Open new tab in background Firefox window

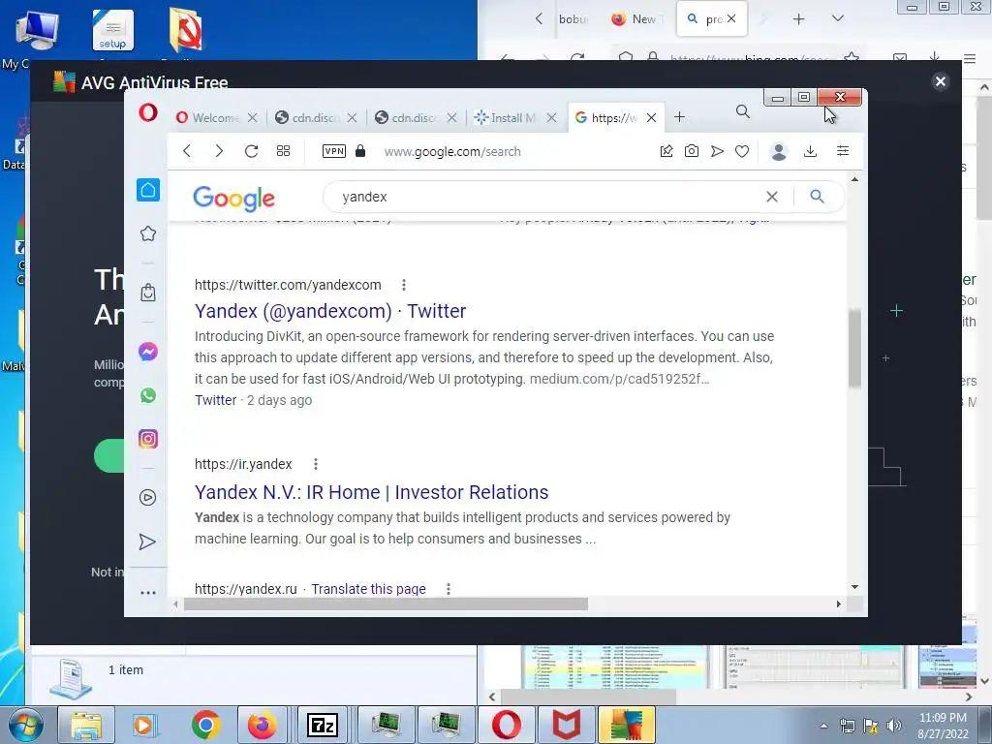coord(798,19)
